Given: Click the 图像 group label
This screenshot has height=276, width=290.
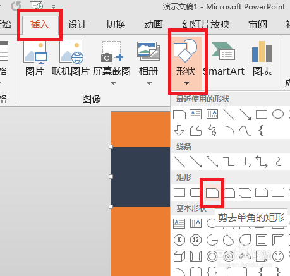Looking at the screenshot, I should pos(92,99).
